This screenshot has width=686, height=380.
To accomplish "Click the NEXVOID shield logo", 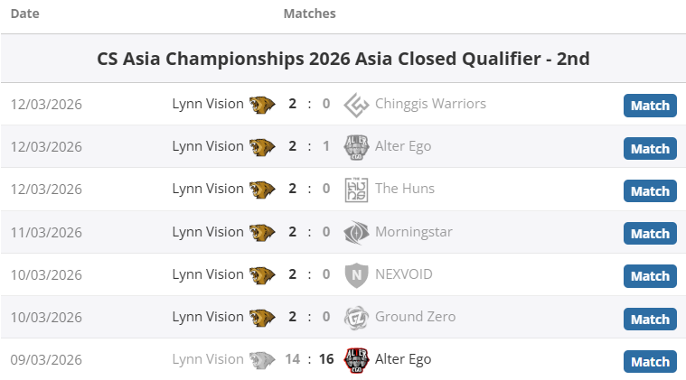I will point(357,275).
